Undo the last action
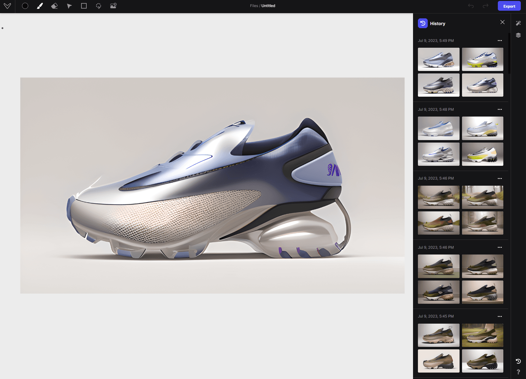The image size is (526, 379). point(471,6)
